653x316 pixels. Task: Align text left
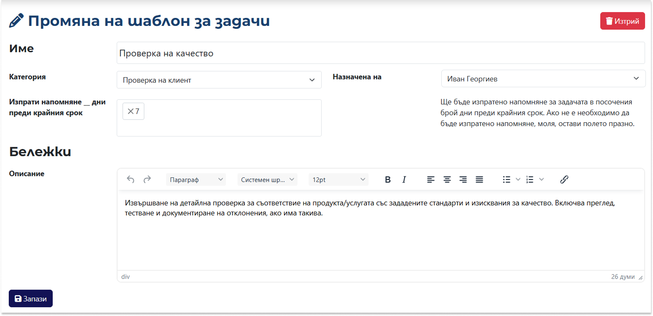pos(431,179)
